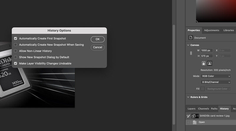Viewport: 236px width, 131px height.
Task: Switch to the Layers tab
Action: click(x=191, y=109)
